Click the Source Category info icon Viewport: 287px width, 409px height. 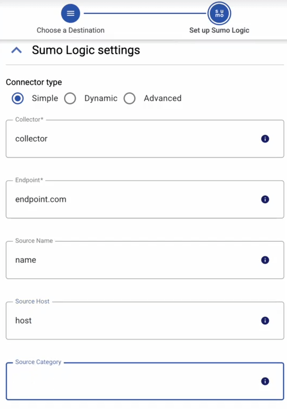tap(265, 381)
